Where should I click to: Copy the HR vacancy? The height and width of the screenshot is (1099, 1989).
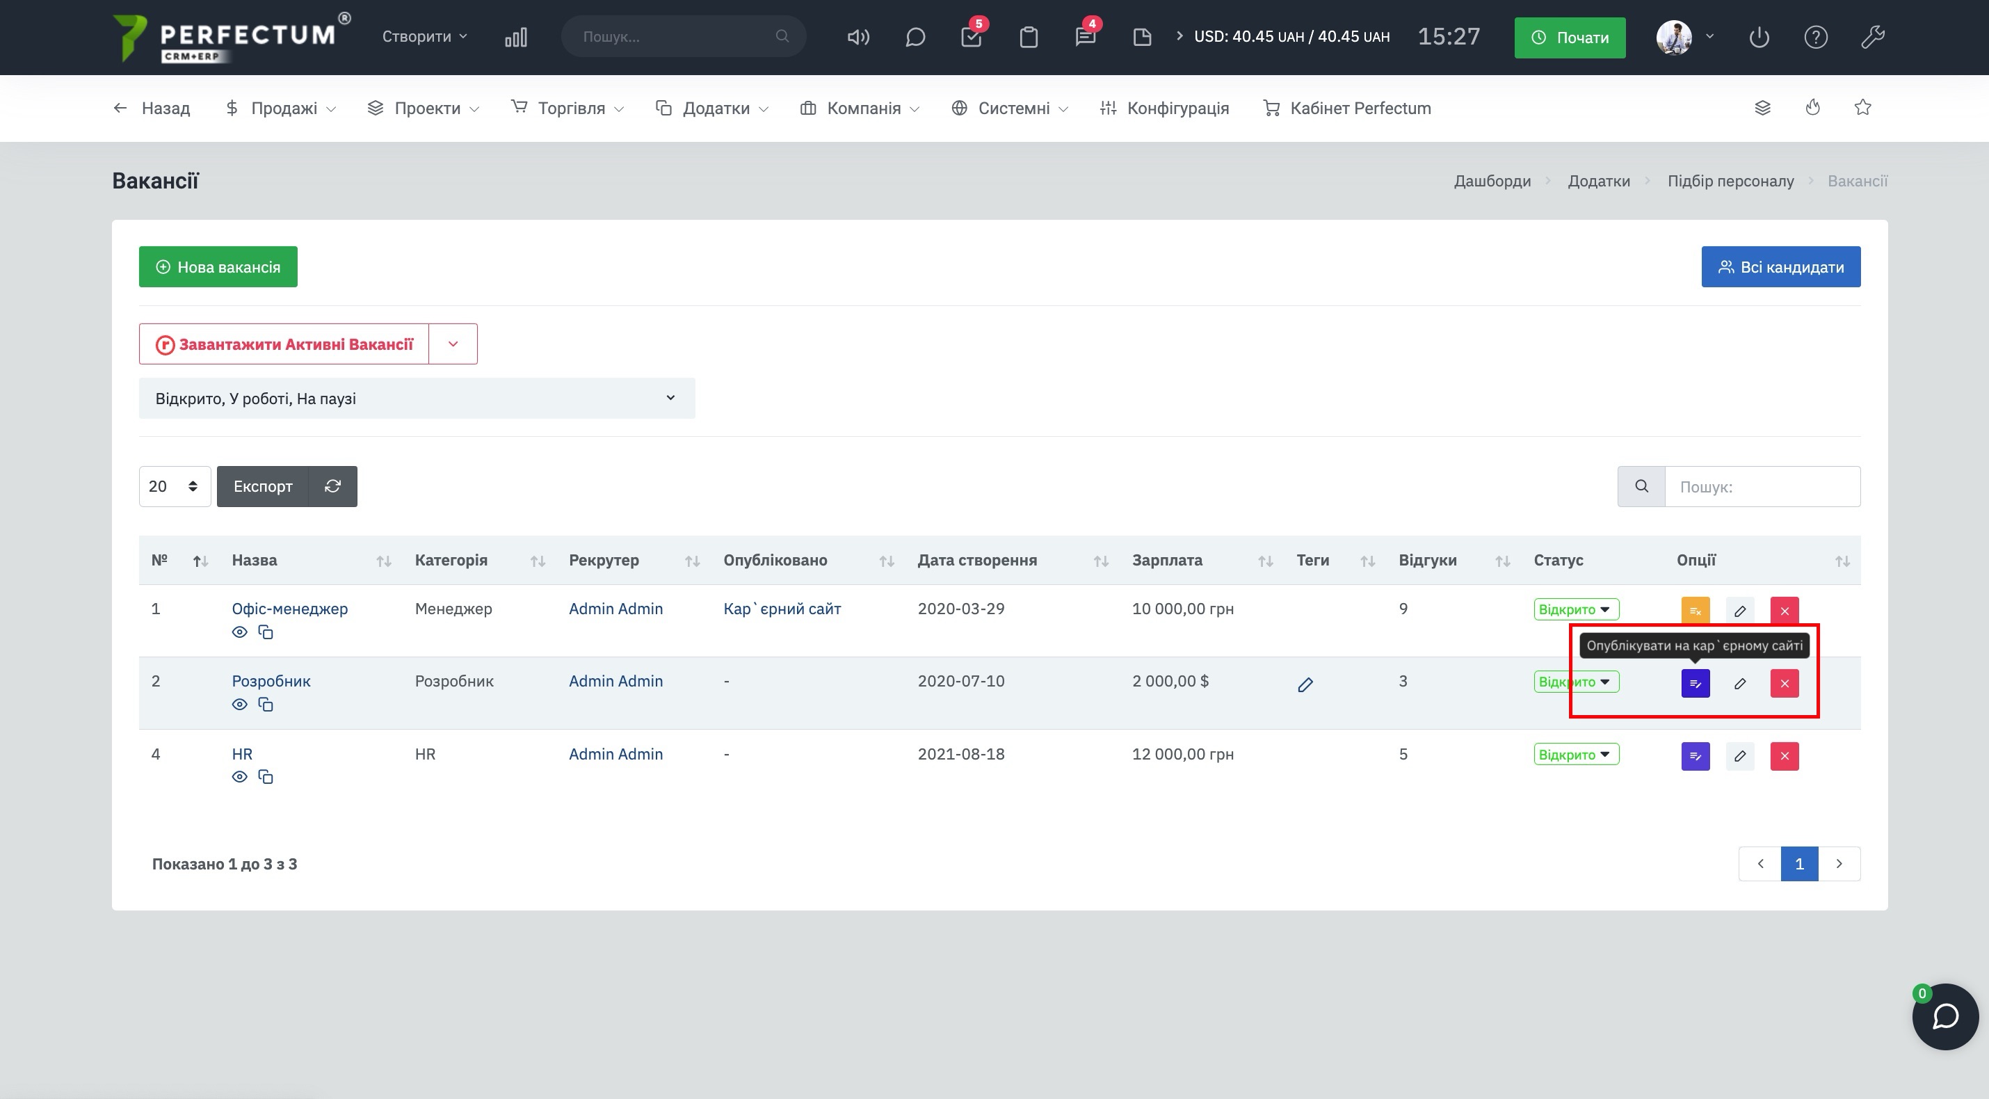point(266,777)
